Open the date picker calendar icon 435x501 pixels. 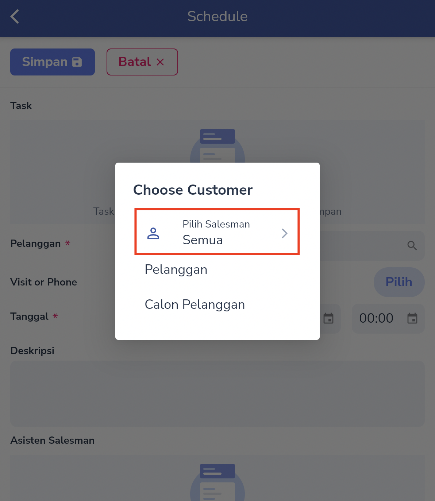[x=328, y=318]
